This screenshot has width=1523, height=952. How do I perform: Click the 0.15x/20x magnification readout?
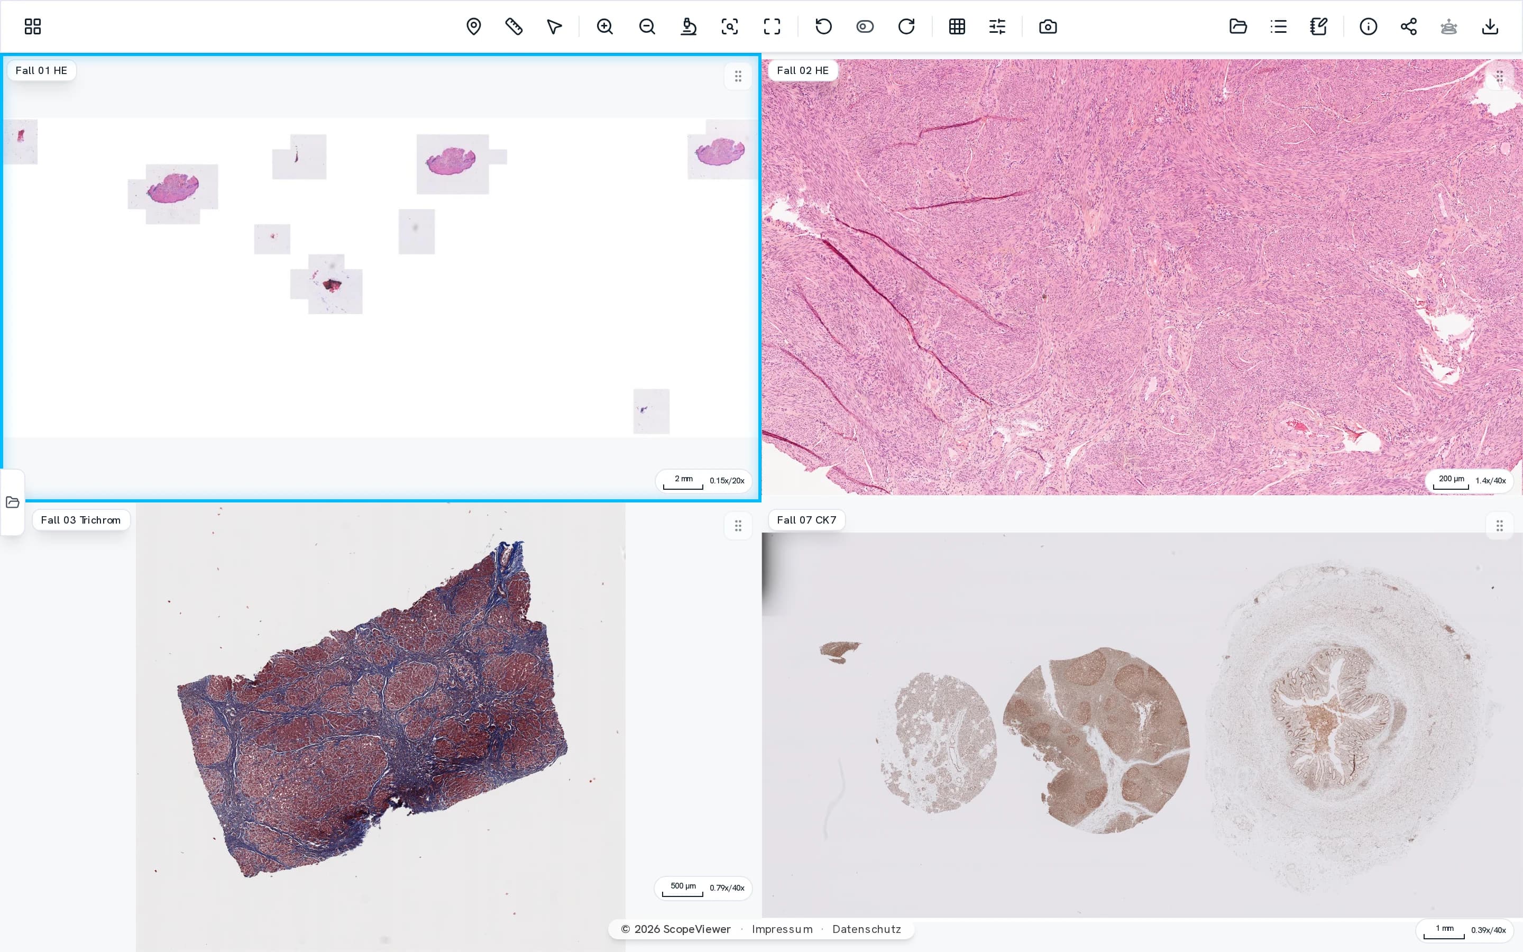pyautogui.click(x=727, y=481)
